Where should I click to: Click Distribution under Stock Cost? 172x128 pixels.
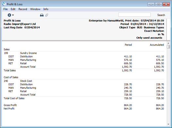tap(26, 85)
